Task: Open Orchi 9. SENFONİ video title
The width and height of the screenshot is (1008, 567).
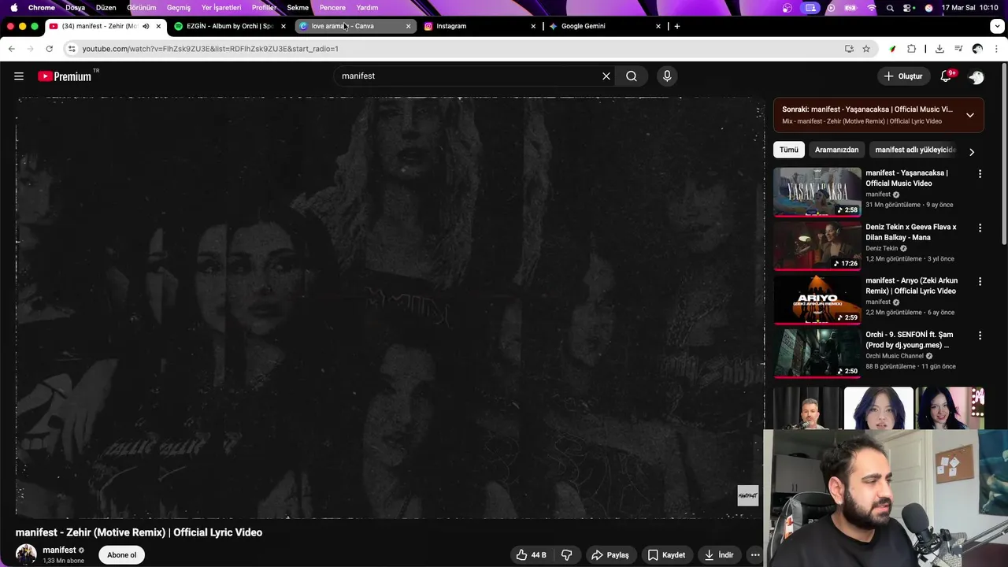Action: click(x=910, y=339)
